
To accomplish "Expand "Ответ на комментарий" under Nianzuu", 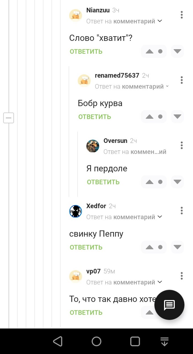I will pyautogui.click(x=124, y=21).
